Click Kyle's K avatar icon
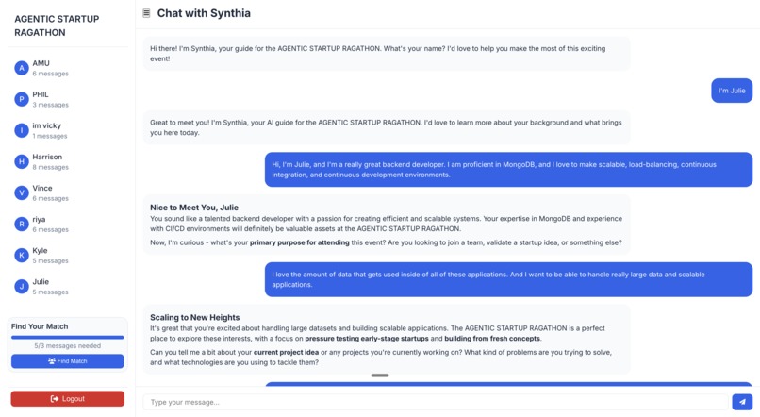This screenshot has height=417, width=760. pyautogui.click(x=22, y=256)
